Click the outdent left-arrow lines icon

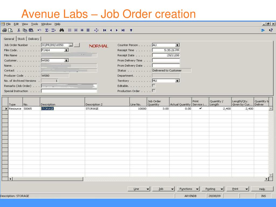coord(47,30)
